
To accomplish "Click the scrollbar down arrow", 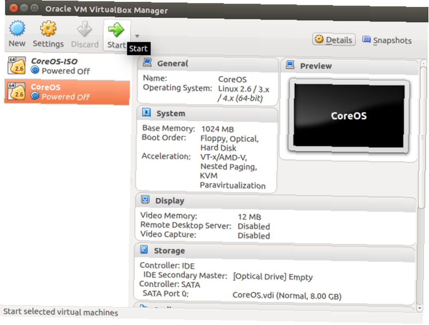I will point(420,308).
